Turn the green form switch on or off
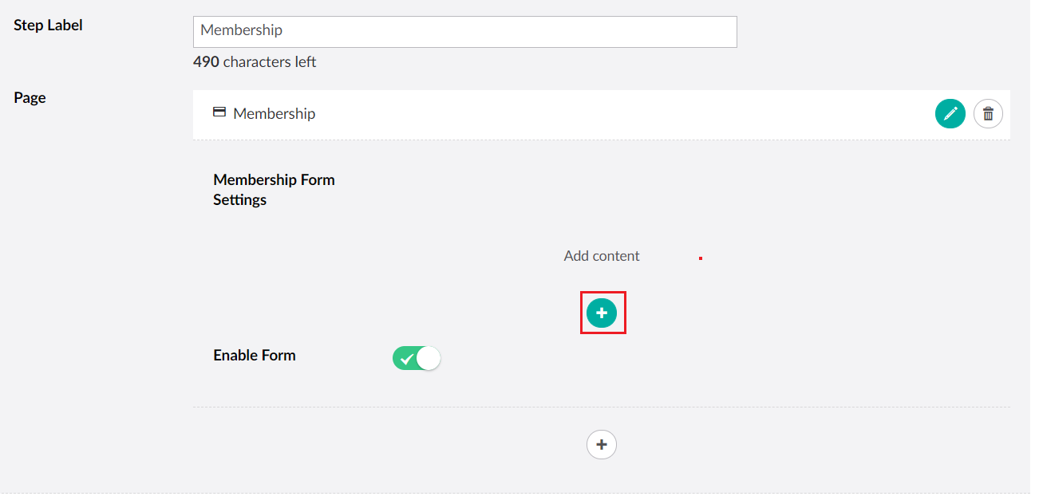The width and height of the screenshot is (1039, 500). click(416, 358)
